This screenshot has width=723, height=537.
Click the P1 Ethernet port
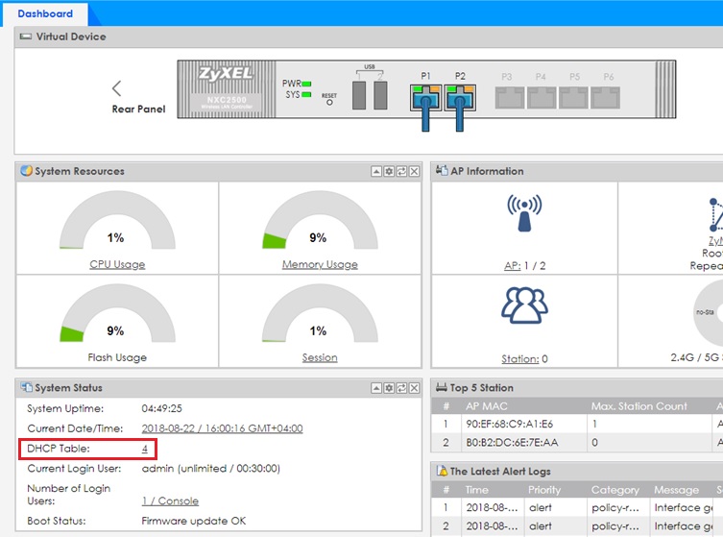(x=425, y=95)
